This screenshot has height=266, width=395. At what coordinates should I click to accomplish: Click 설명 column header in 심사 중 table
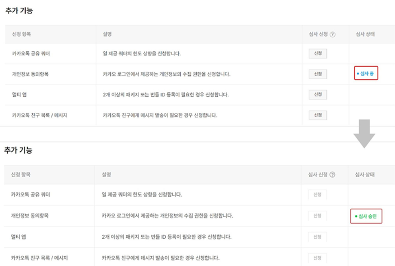click(x=108, y=34)
